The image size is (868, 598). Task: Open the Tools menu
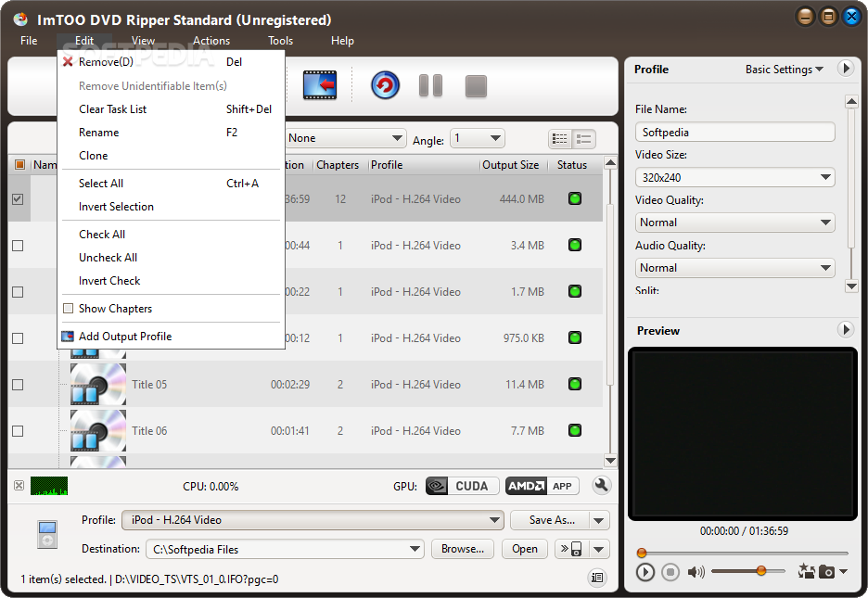(280, 41)
